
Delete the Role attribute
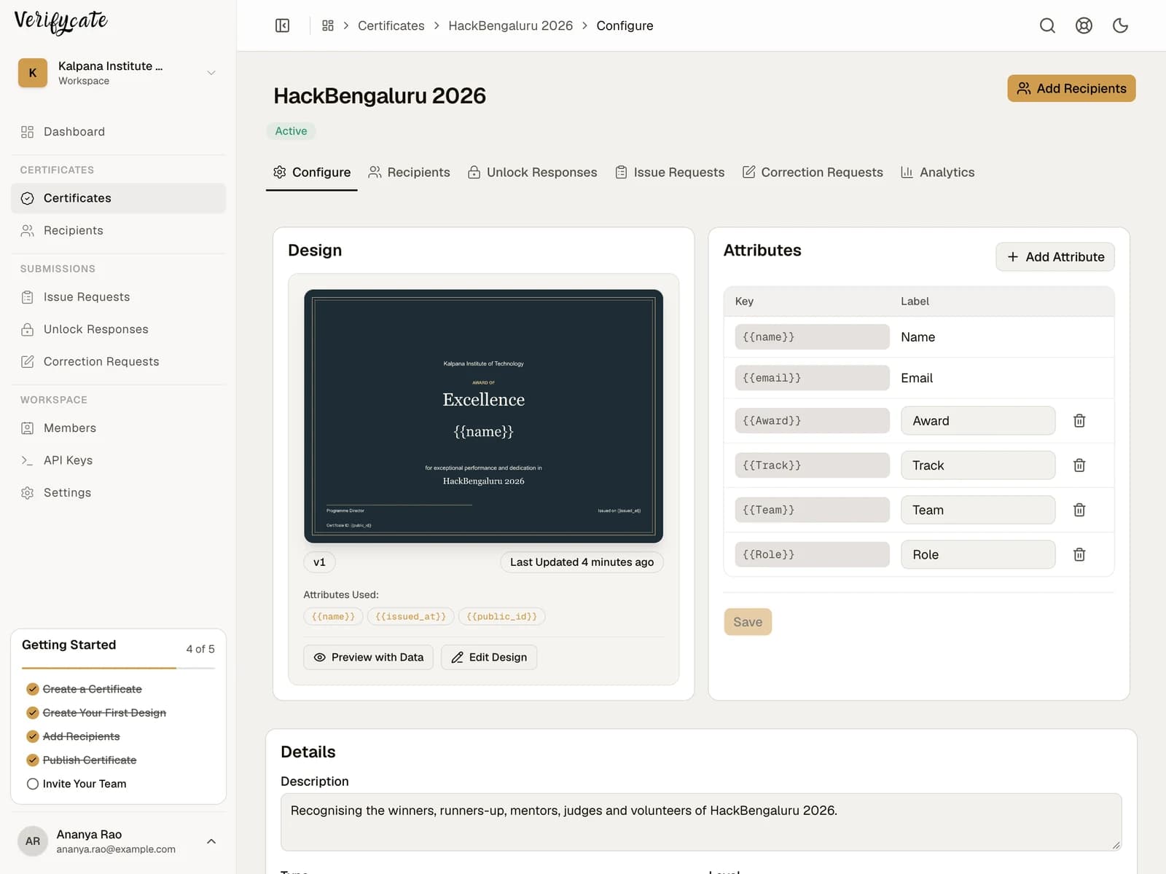tap(1079, 554)
